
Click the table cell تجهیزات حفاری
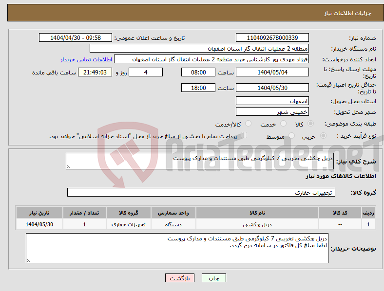[x=129, y=224]
